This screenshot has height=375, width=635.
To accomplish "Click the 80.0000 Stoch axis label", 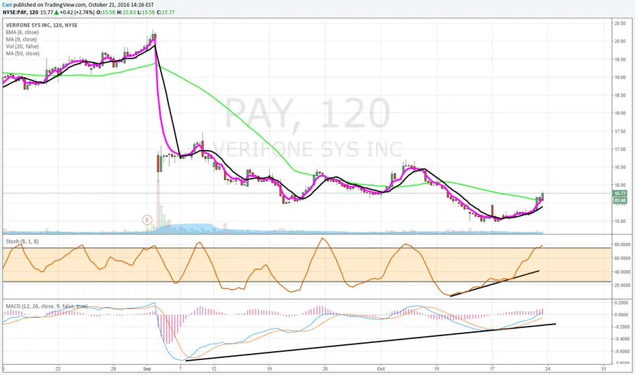I will 622,245.
